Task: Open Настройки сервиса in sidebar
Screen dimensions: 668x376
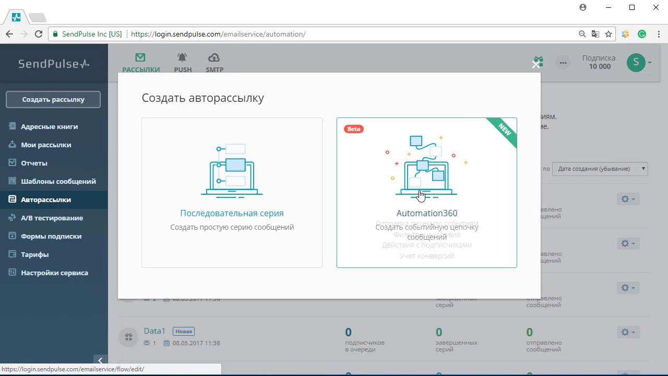Action: pyautogui.click(x=54, y=273)
